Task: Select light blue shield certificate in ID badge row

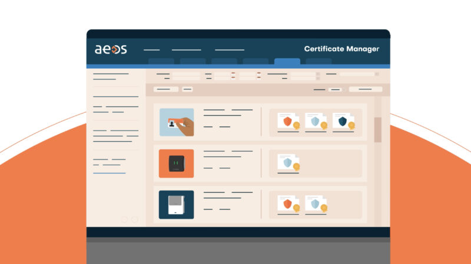Action: (x=316, y=121)
